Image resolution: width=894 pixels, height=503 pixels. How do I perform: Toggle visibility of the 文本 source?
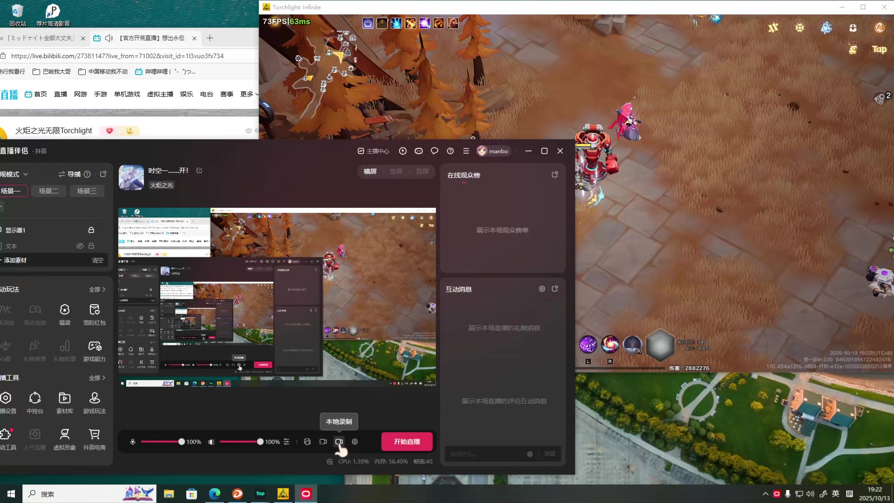[80, 246]
